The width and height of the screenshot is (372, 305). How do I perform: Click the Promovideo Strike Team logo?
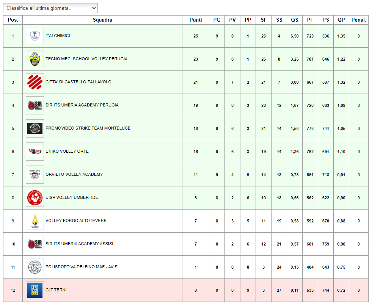click(x=35, y=128)
